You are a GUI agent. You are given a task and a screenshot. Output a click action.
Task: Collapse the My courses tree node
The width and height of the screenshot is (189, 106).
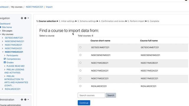click(x=1, y=34)
